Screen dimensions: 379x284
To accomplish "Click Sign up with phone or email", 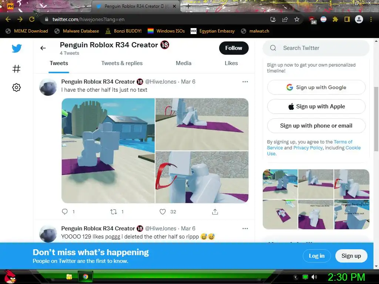I will (316, 126).
